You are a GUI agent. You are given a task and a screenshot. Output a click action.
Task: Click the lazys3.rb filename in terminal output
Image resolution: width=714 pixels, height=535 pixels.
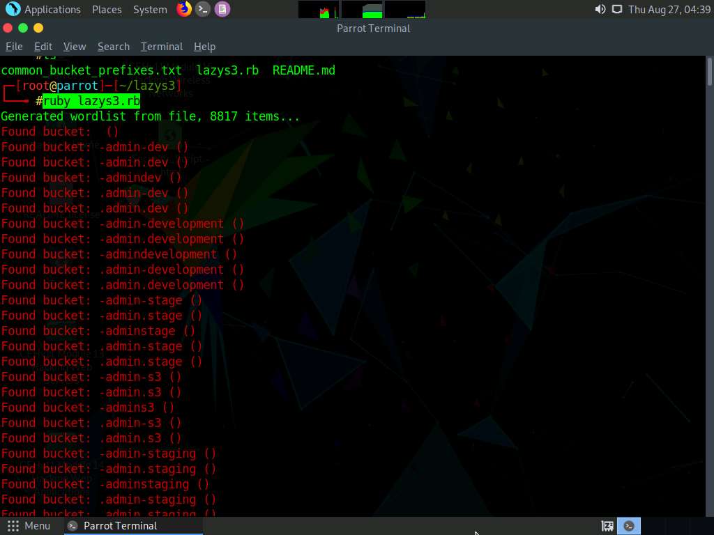(226, 70)
